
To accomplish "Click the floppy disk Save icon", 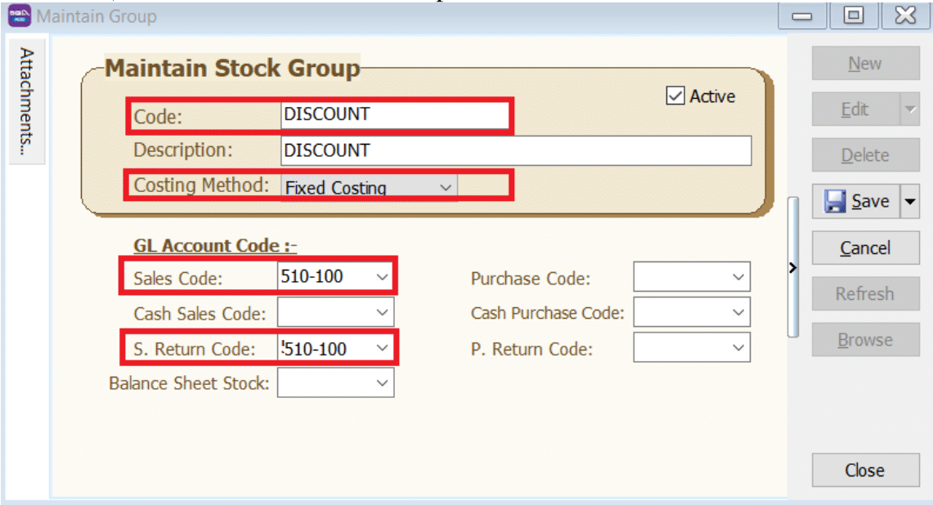I will [835, 202].
